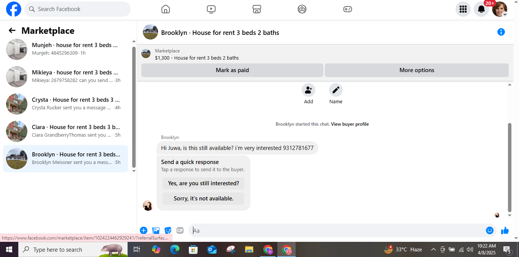Viewport: 519px width, 257px height.
Task: Open the nine-dot Menu grid icon
Action: (x=463, y=9)
